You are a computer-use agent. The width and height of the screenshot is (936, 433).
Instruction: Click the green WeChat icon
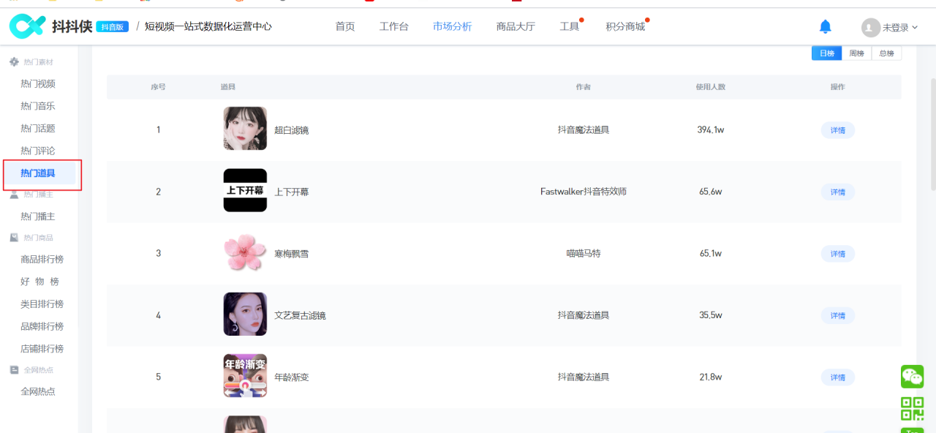pos(912,377)
